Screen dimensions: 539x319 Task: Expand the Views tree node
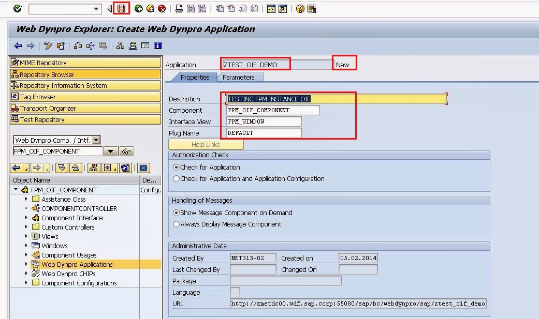(26, 236)
